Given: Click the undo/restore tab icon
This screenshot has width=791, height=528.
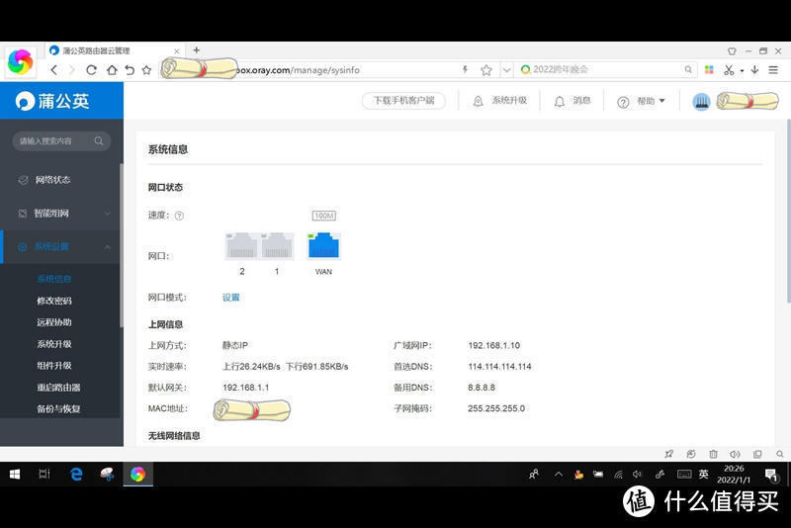Looking at the screenshot, I should (130, 70).
